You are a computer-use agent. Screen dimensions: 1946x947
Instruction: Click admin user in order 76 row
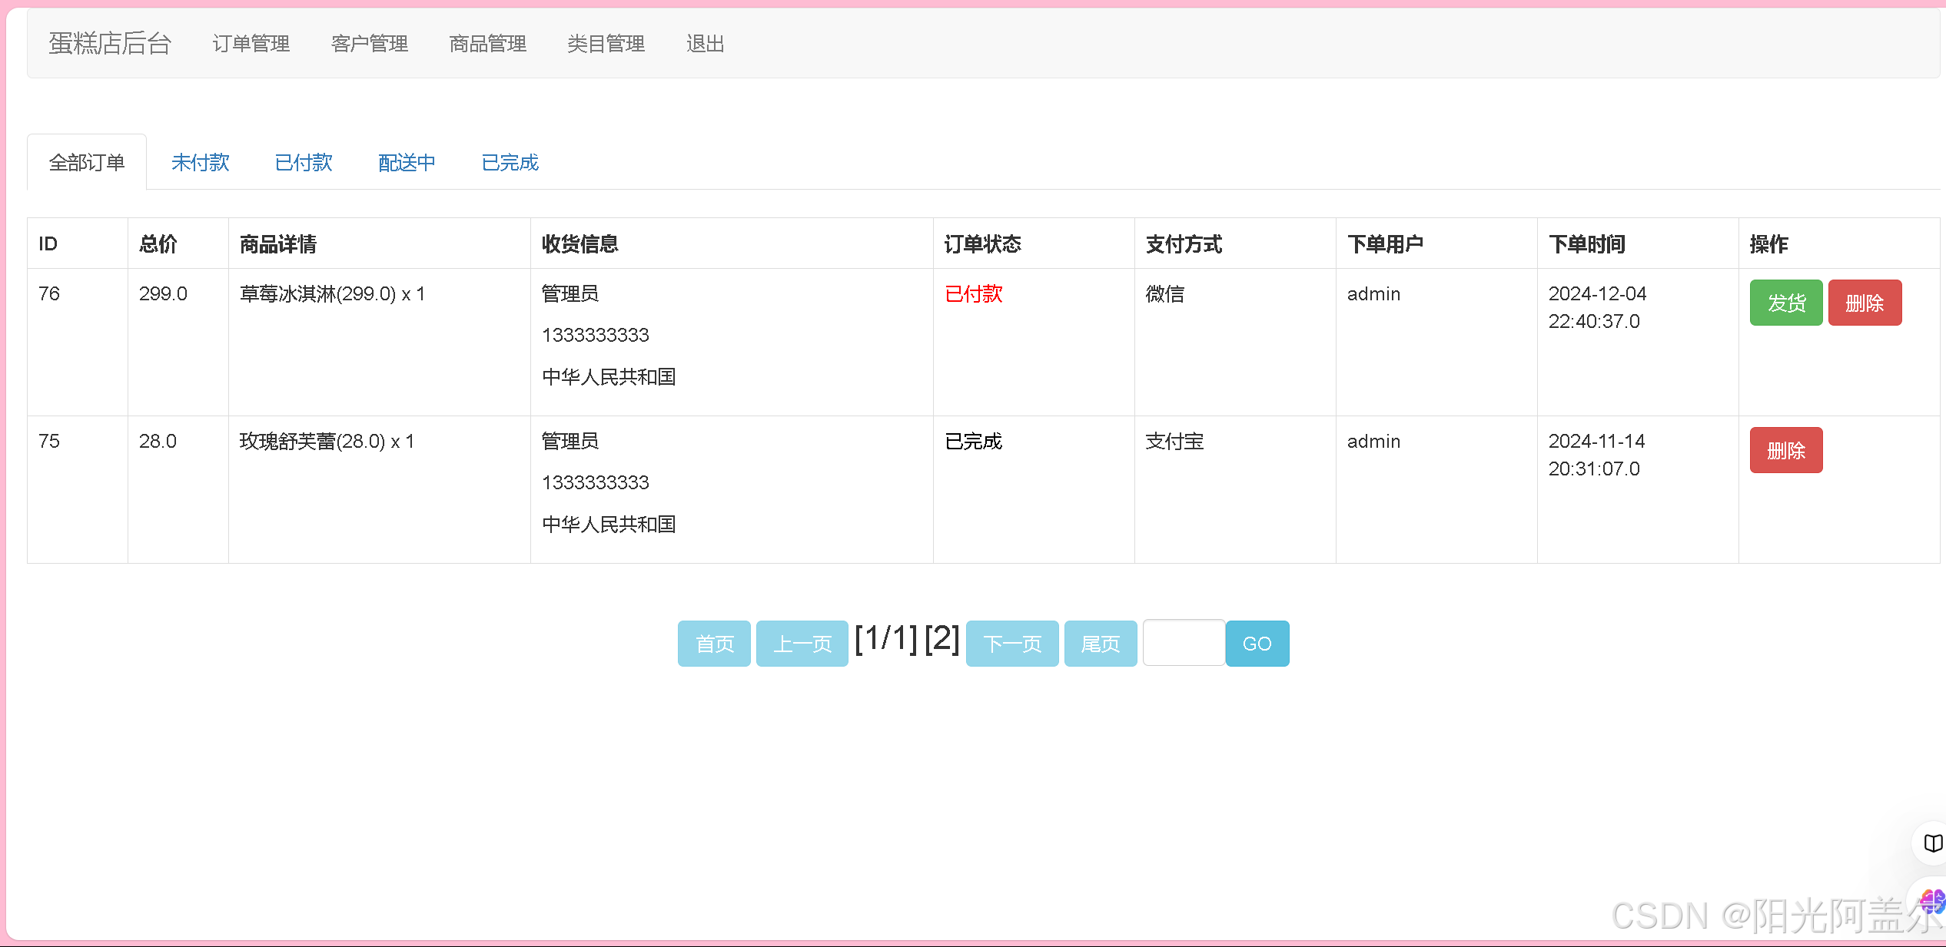tap(1374, 293)
